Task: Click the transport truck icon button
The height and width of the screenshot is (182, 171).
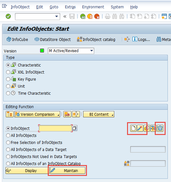Action: (x=67, y=114)
